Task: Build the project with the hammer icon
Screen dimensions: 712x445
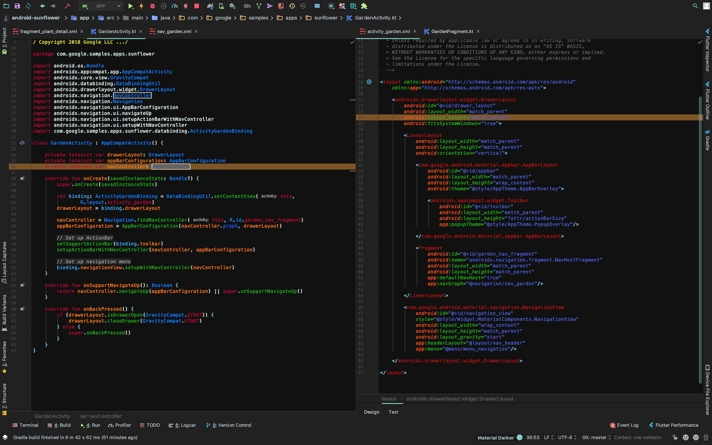Action: (68, 6)
